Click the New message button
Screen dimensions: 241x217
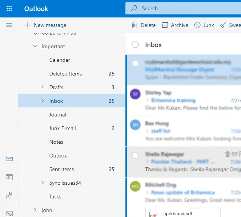[x=45, y=25]
